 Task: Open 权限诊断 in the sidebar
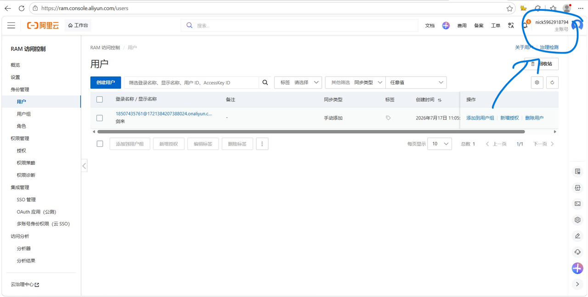click(26, 175)
